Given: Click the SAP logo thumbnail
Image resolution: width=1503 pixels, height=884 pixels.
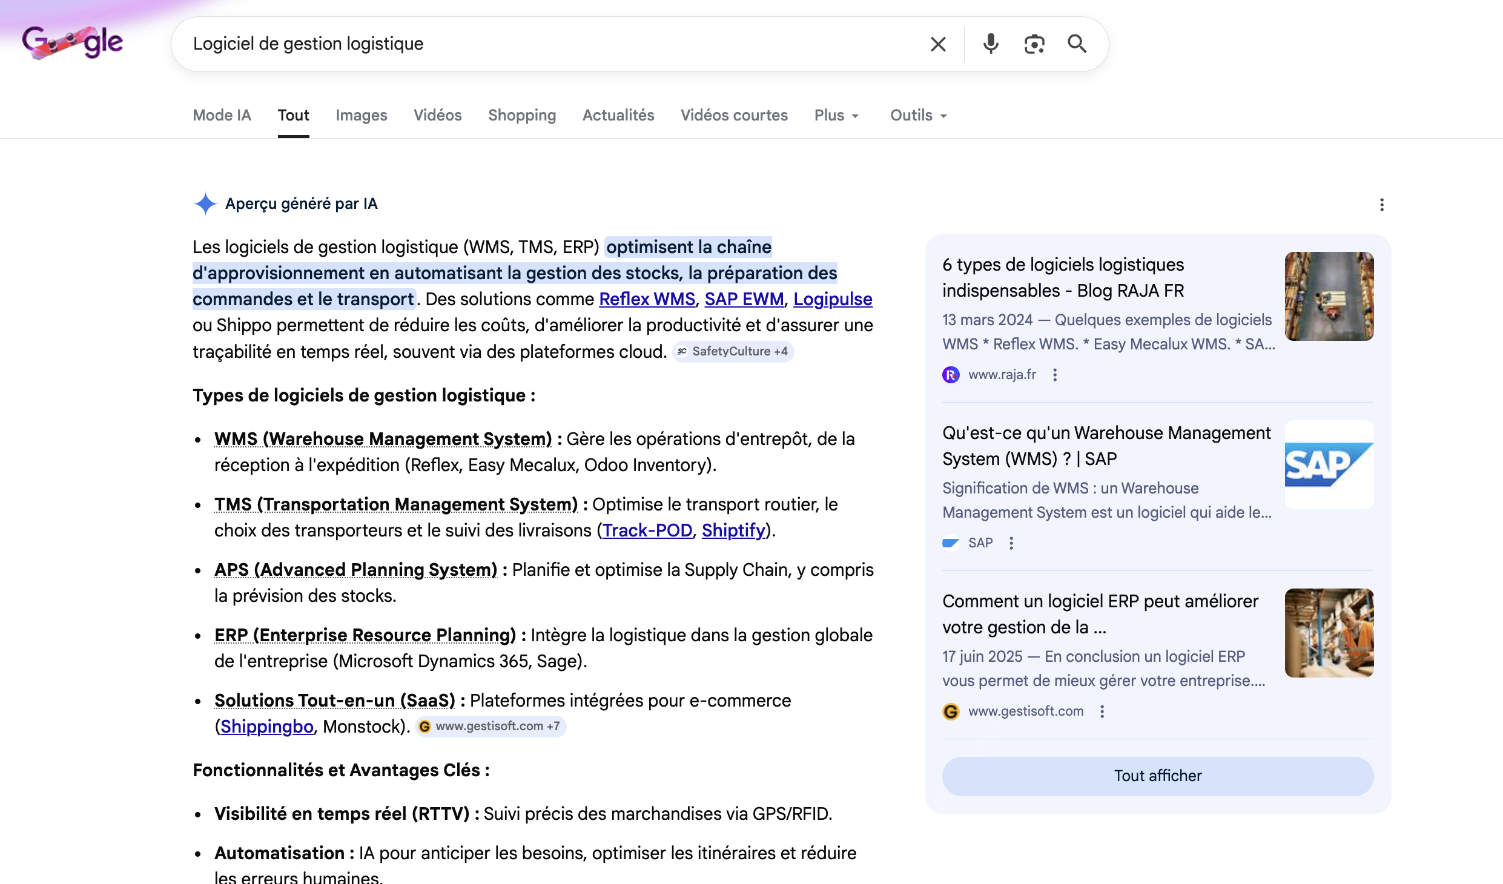Looking at the screenshot, I should click(1329, 465).
